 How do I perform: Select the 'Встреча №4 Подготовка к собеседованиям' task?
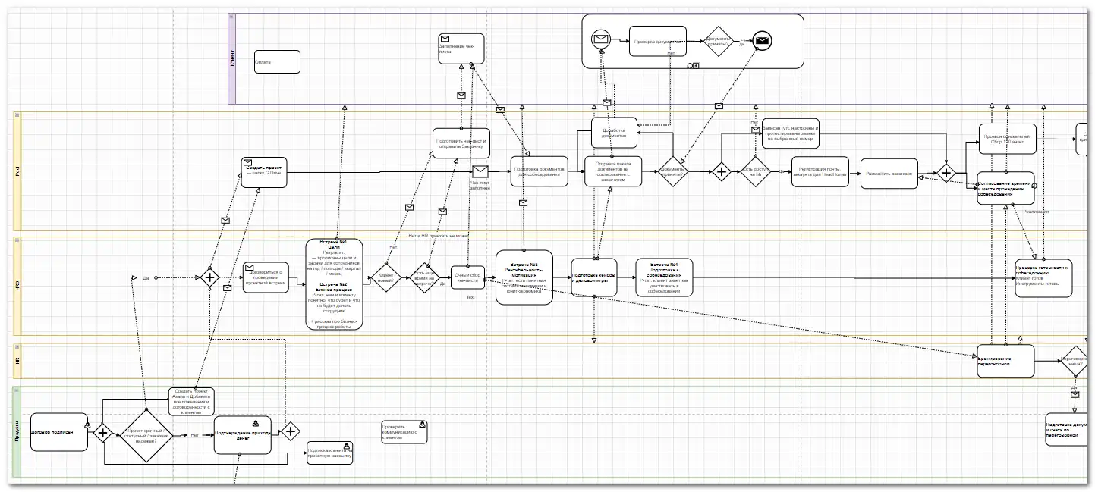pyautogui.click(x=664, y=278)
